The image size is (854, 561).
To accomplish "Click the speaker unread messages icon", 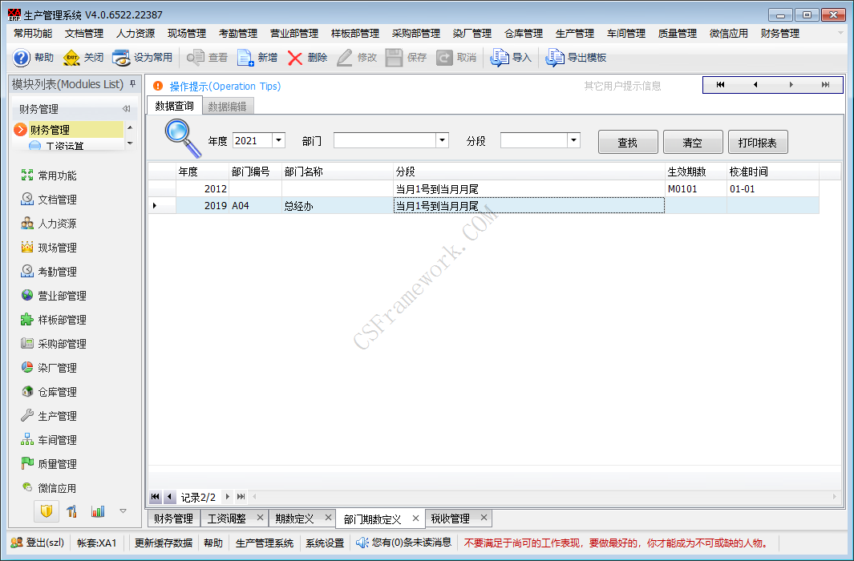I will tap(362, 543).
